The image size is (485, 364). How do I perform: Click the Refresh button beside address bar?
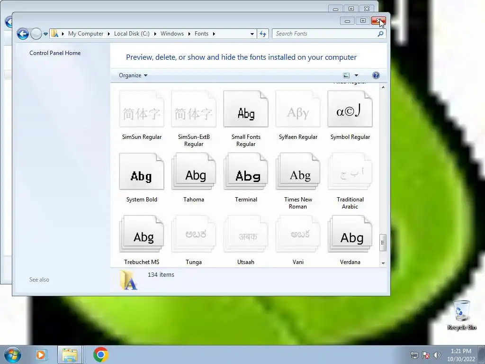(263, 34)
